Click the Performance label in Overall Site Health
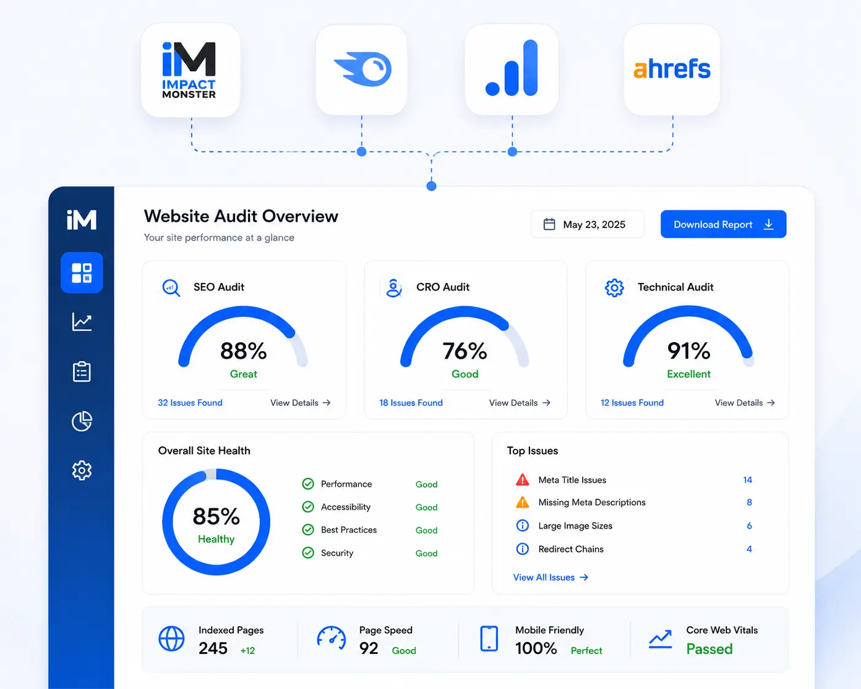This screenshot has width=861, height=689. [346, 484]
